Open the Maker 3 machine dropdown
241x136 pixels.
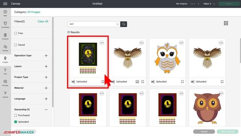[x=209, y=4]
